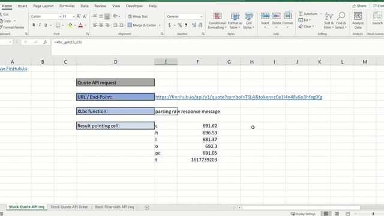Toggle Top Align
The height and width of the screenshot is (216, 384).
[95, 16]
